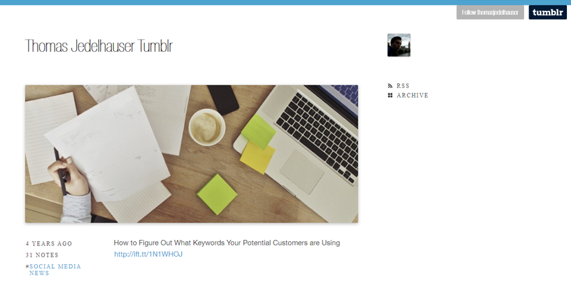571x281 pixels.
Task: Click the blog avatar thumbnail
Action: click(399, 45)
